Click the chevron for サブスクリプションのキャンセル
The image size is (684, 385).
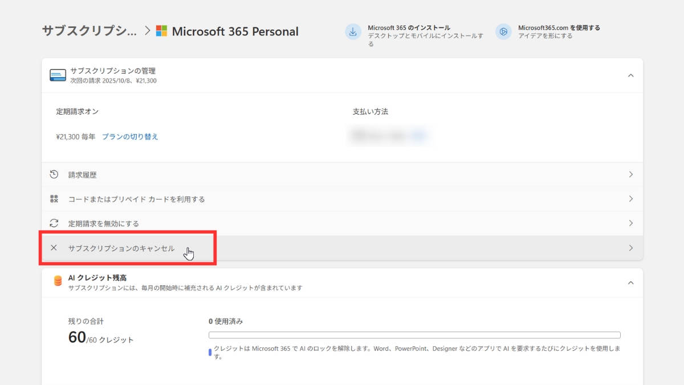point(630,248)
